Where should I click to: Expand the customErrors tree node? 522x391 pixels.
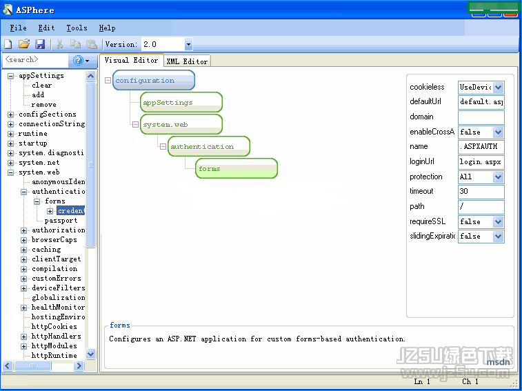click(24, 279)
